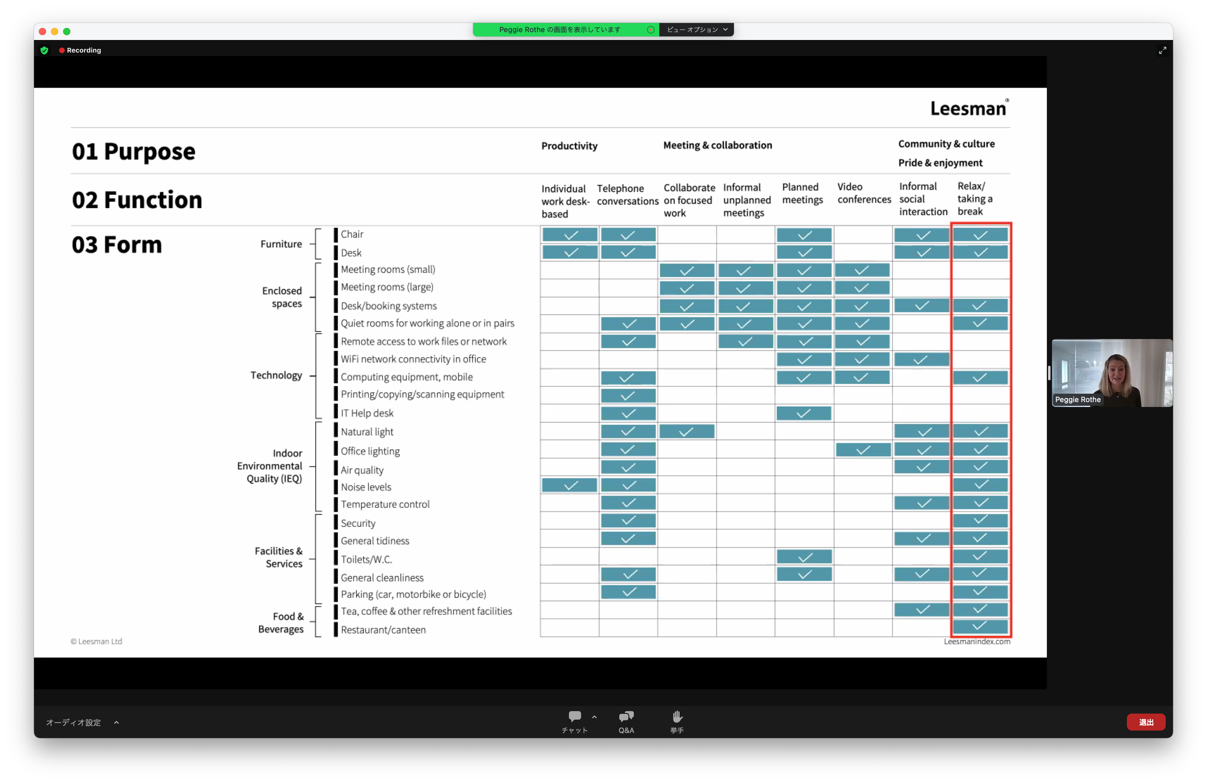Open オーディオ設定 audio settings

pos(73,723)
